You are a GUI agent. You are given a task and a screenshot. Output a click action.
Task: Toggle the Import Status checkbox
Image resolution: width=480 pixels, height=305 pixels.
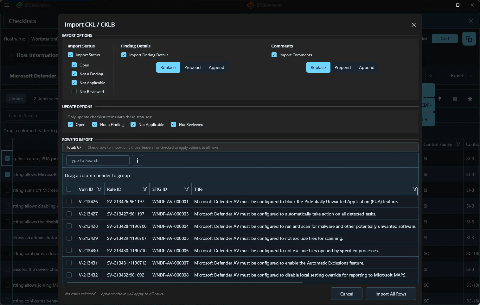[70, 55]
